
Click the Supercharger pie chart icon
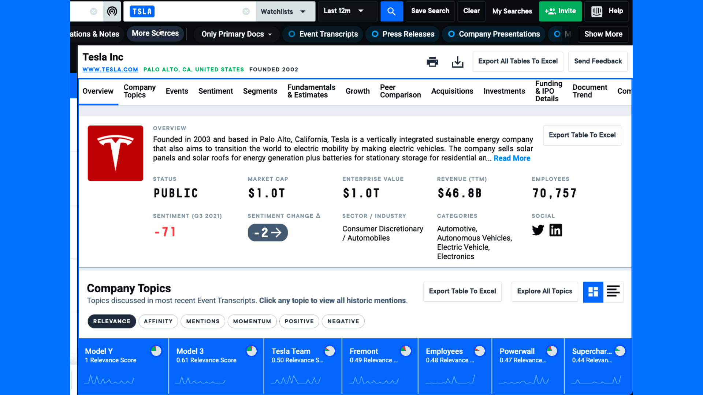click(620, 351)
